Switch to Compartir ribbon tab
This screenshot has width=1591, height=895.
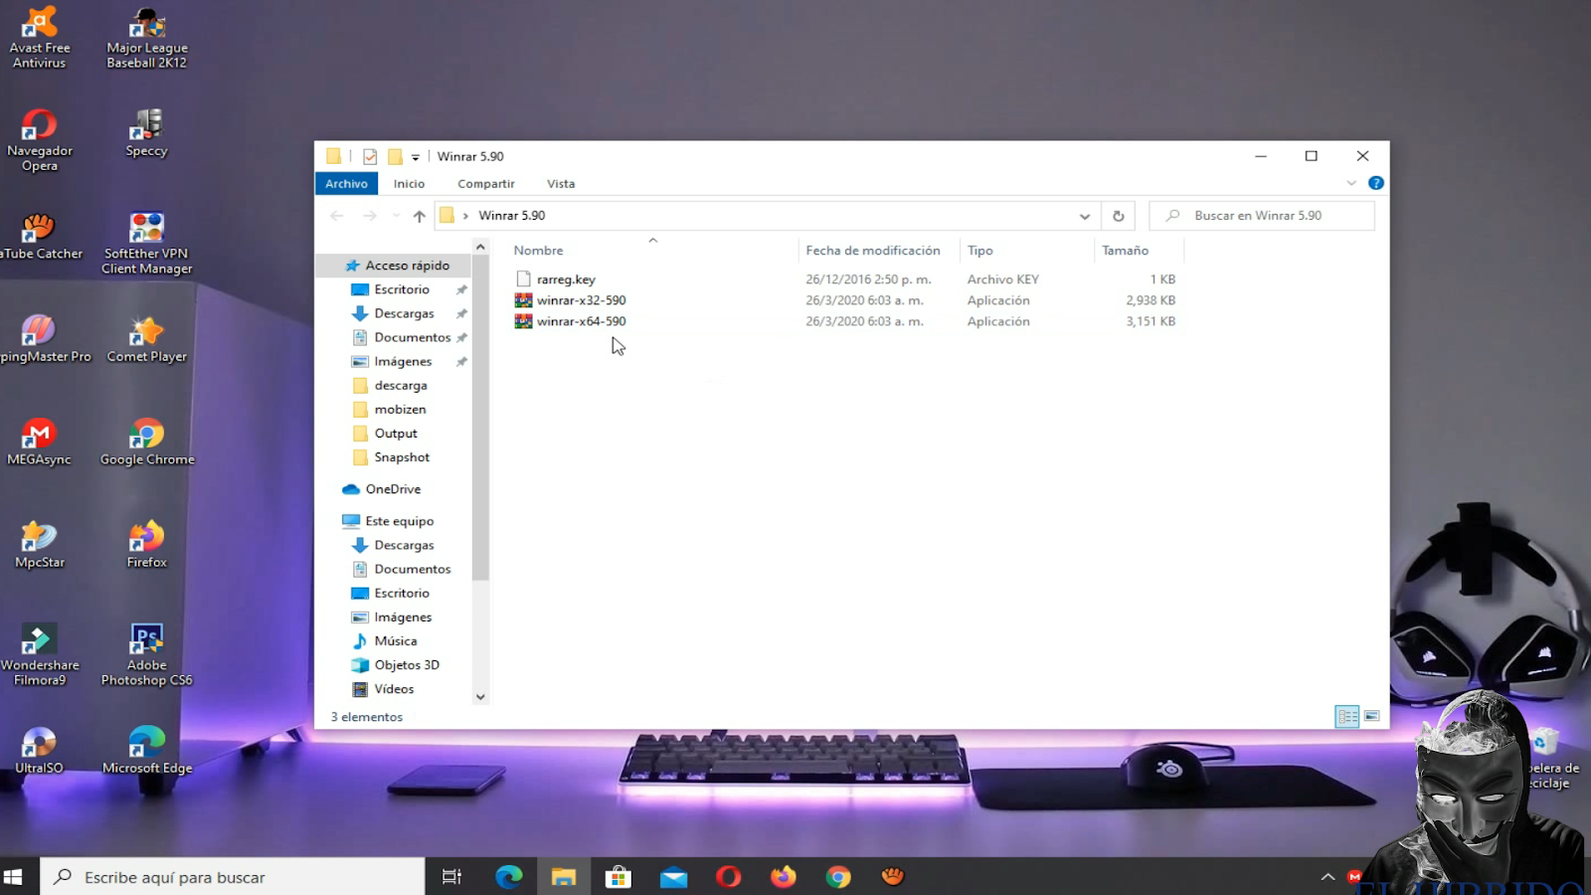[x=486, y=184]
